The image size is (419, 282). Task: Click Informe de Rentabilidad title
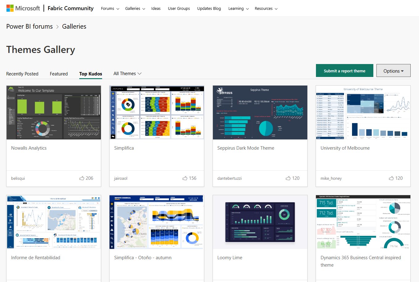(35, 258)
